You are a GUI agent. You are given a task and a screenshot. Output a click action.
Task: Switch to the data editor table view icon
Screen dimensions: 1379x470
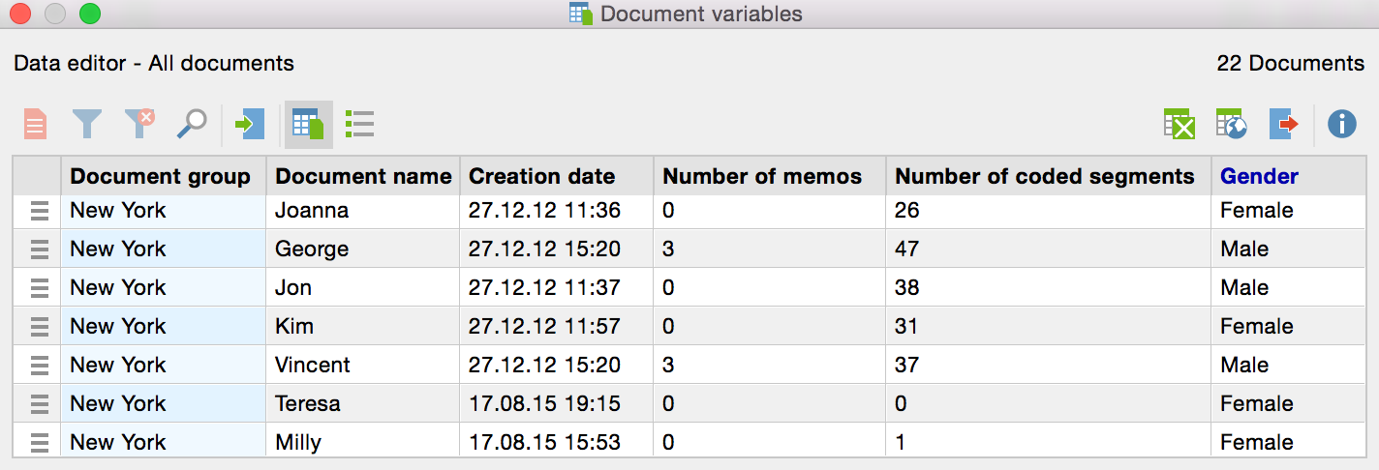click(x=308, y=125)
